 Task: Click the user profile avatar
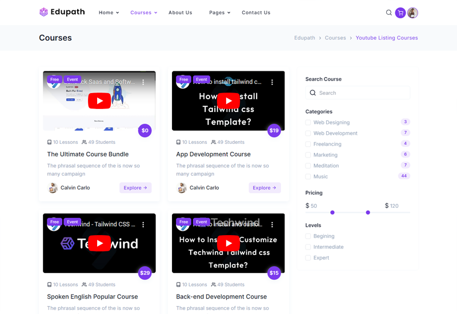click(412, 13)
